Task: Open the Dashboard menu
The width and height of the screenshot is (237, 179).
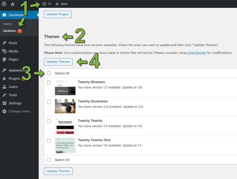Action: coord(19,15)
